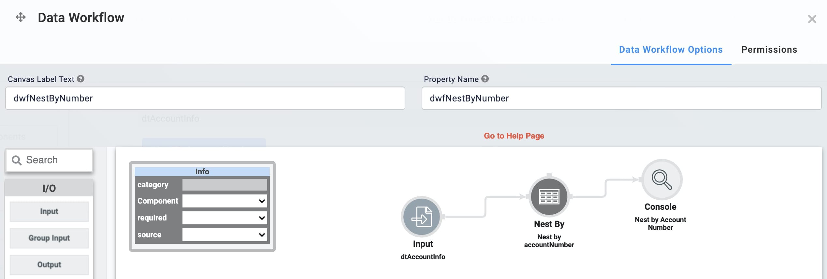This screenshot has width=827, height=279.
Task: Select the Data Workflow Options tab
Action: tap(671, 49)
